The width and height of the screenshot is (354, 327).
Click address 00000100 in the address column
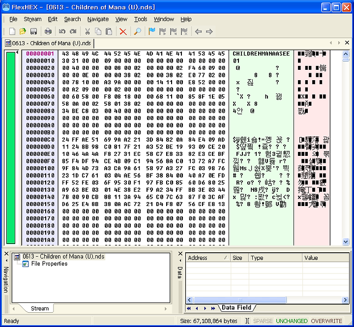pos(40,169)
